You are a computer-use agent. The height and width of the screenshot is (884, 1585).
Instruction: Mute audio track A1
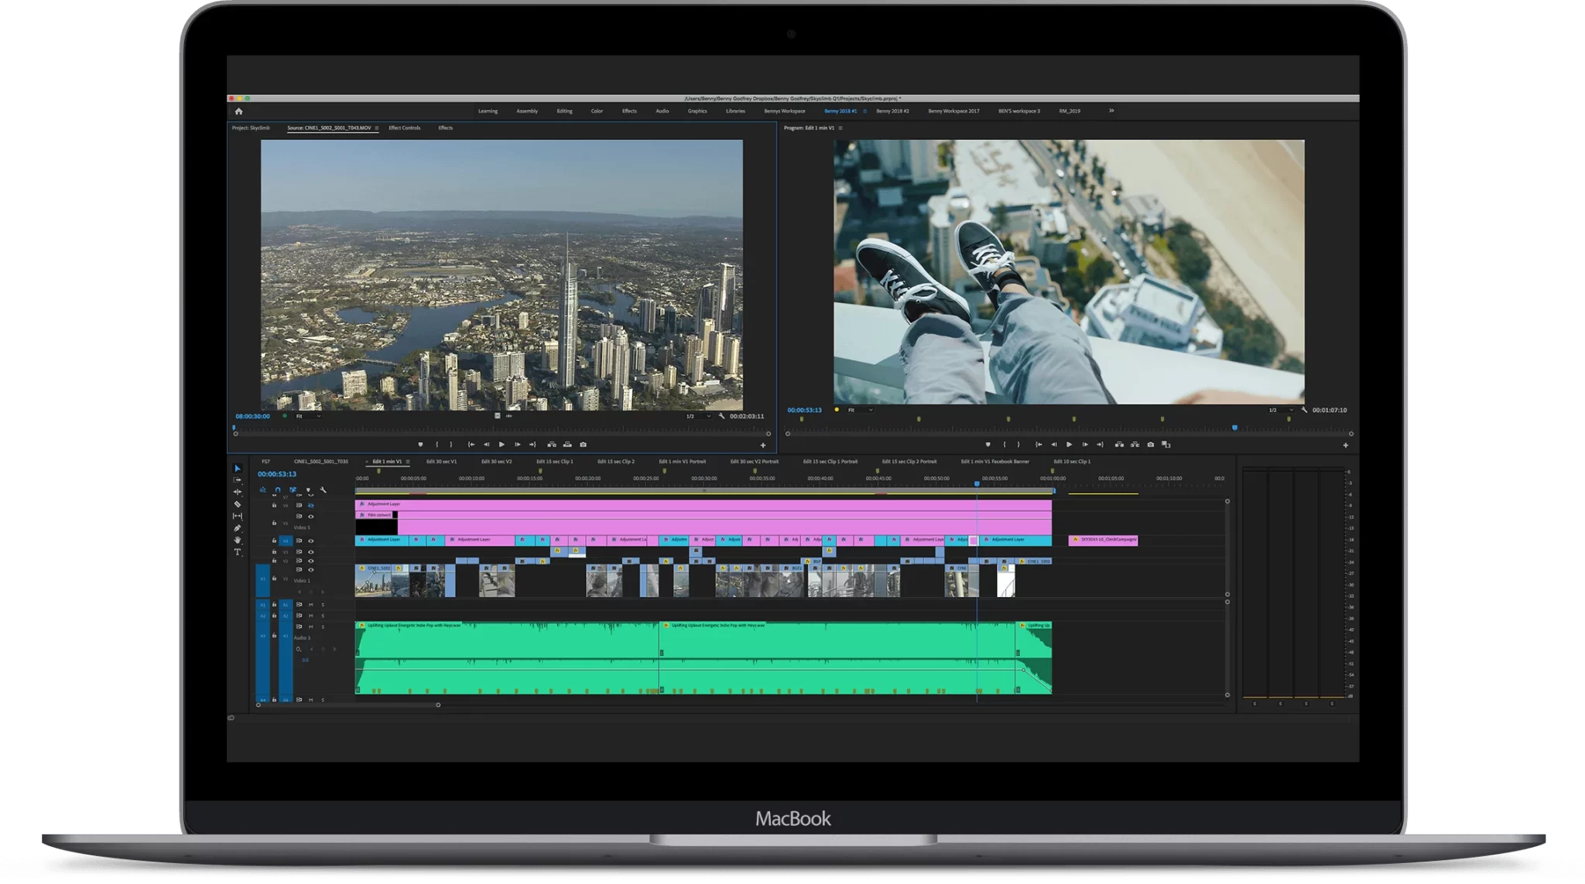click(x=311, y=605)
